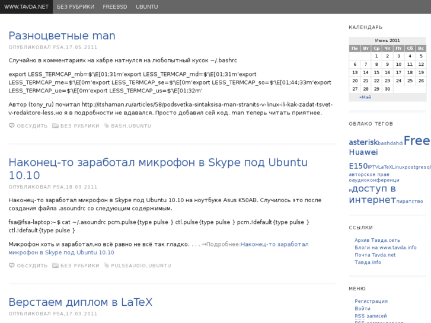Click the ССЫЛКИ sidebar heading
The height and width of the screenshot is (323, 431).
coord(360,228)
